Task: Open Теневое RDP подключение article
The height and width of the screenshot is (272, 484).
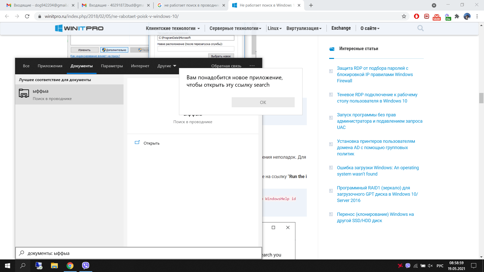Action: (377, 98)
